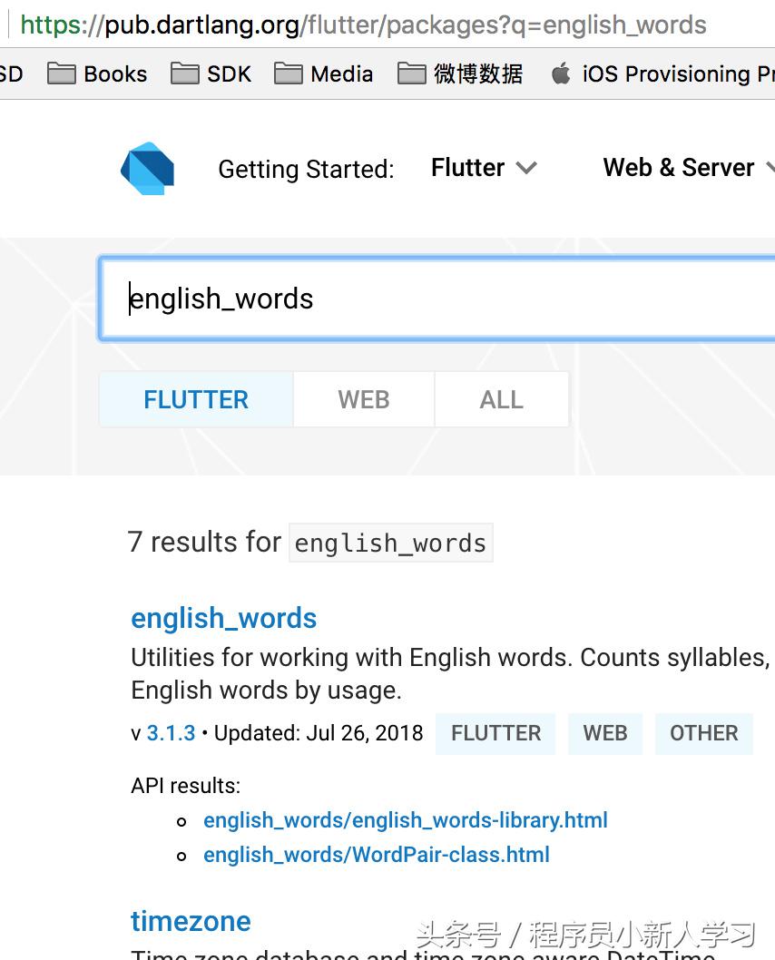Open the SDK bookmarks folder
The width and height of the screenshot is (775, 960).
pyautogui.click(x=211, y=73)
